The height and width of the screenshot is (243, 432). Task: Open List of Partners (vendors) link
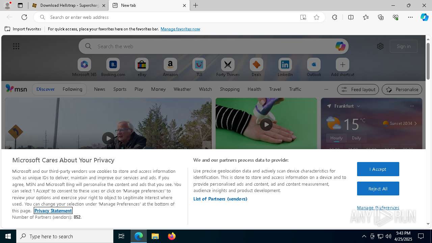coord(220,199)
